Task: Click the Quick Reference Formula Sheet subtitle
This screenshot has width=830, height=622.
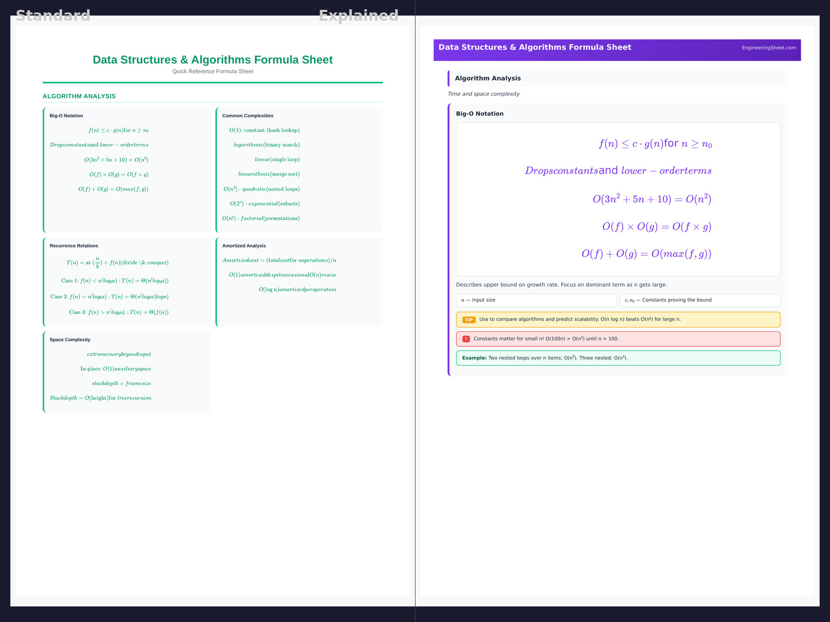Action: click(213, 72)
